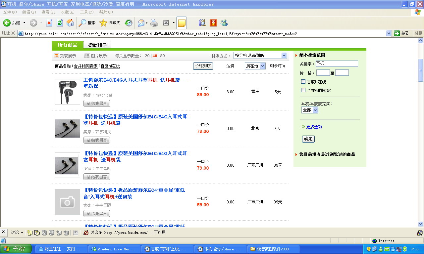Open the 查看(V) menu
Viewport: 424px width, 254px height.
pyautogui.click(x=48, y=12)
